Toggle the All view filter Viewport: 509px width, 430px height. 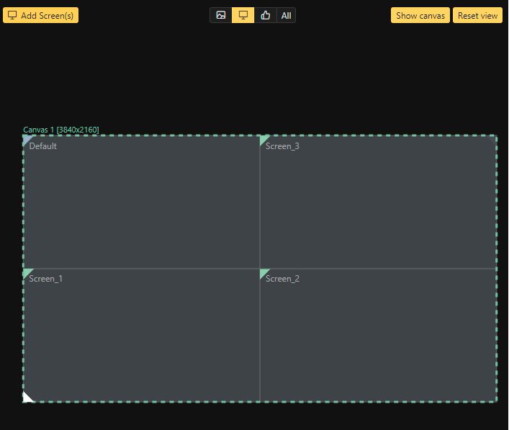coord(286,15)
